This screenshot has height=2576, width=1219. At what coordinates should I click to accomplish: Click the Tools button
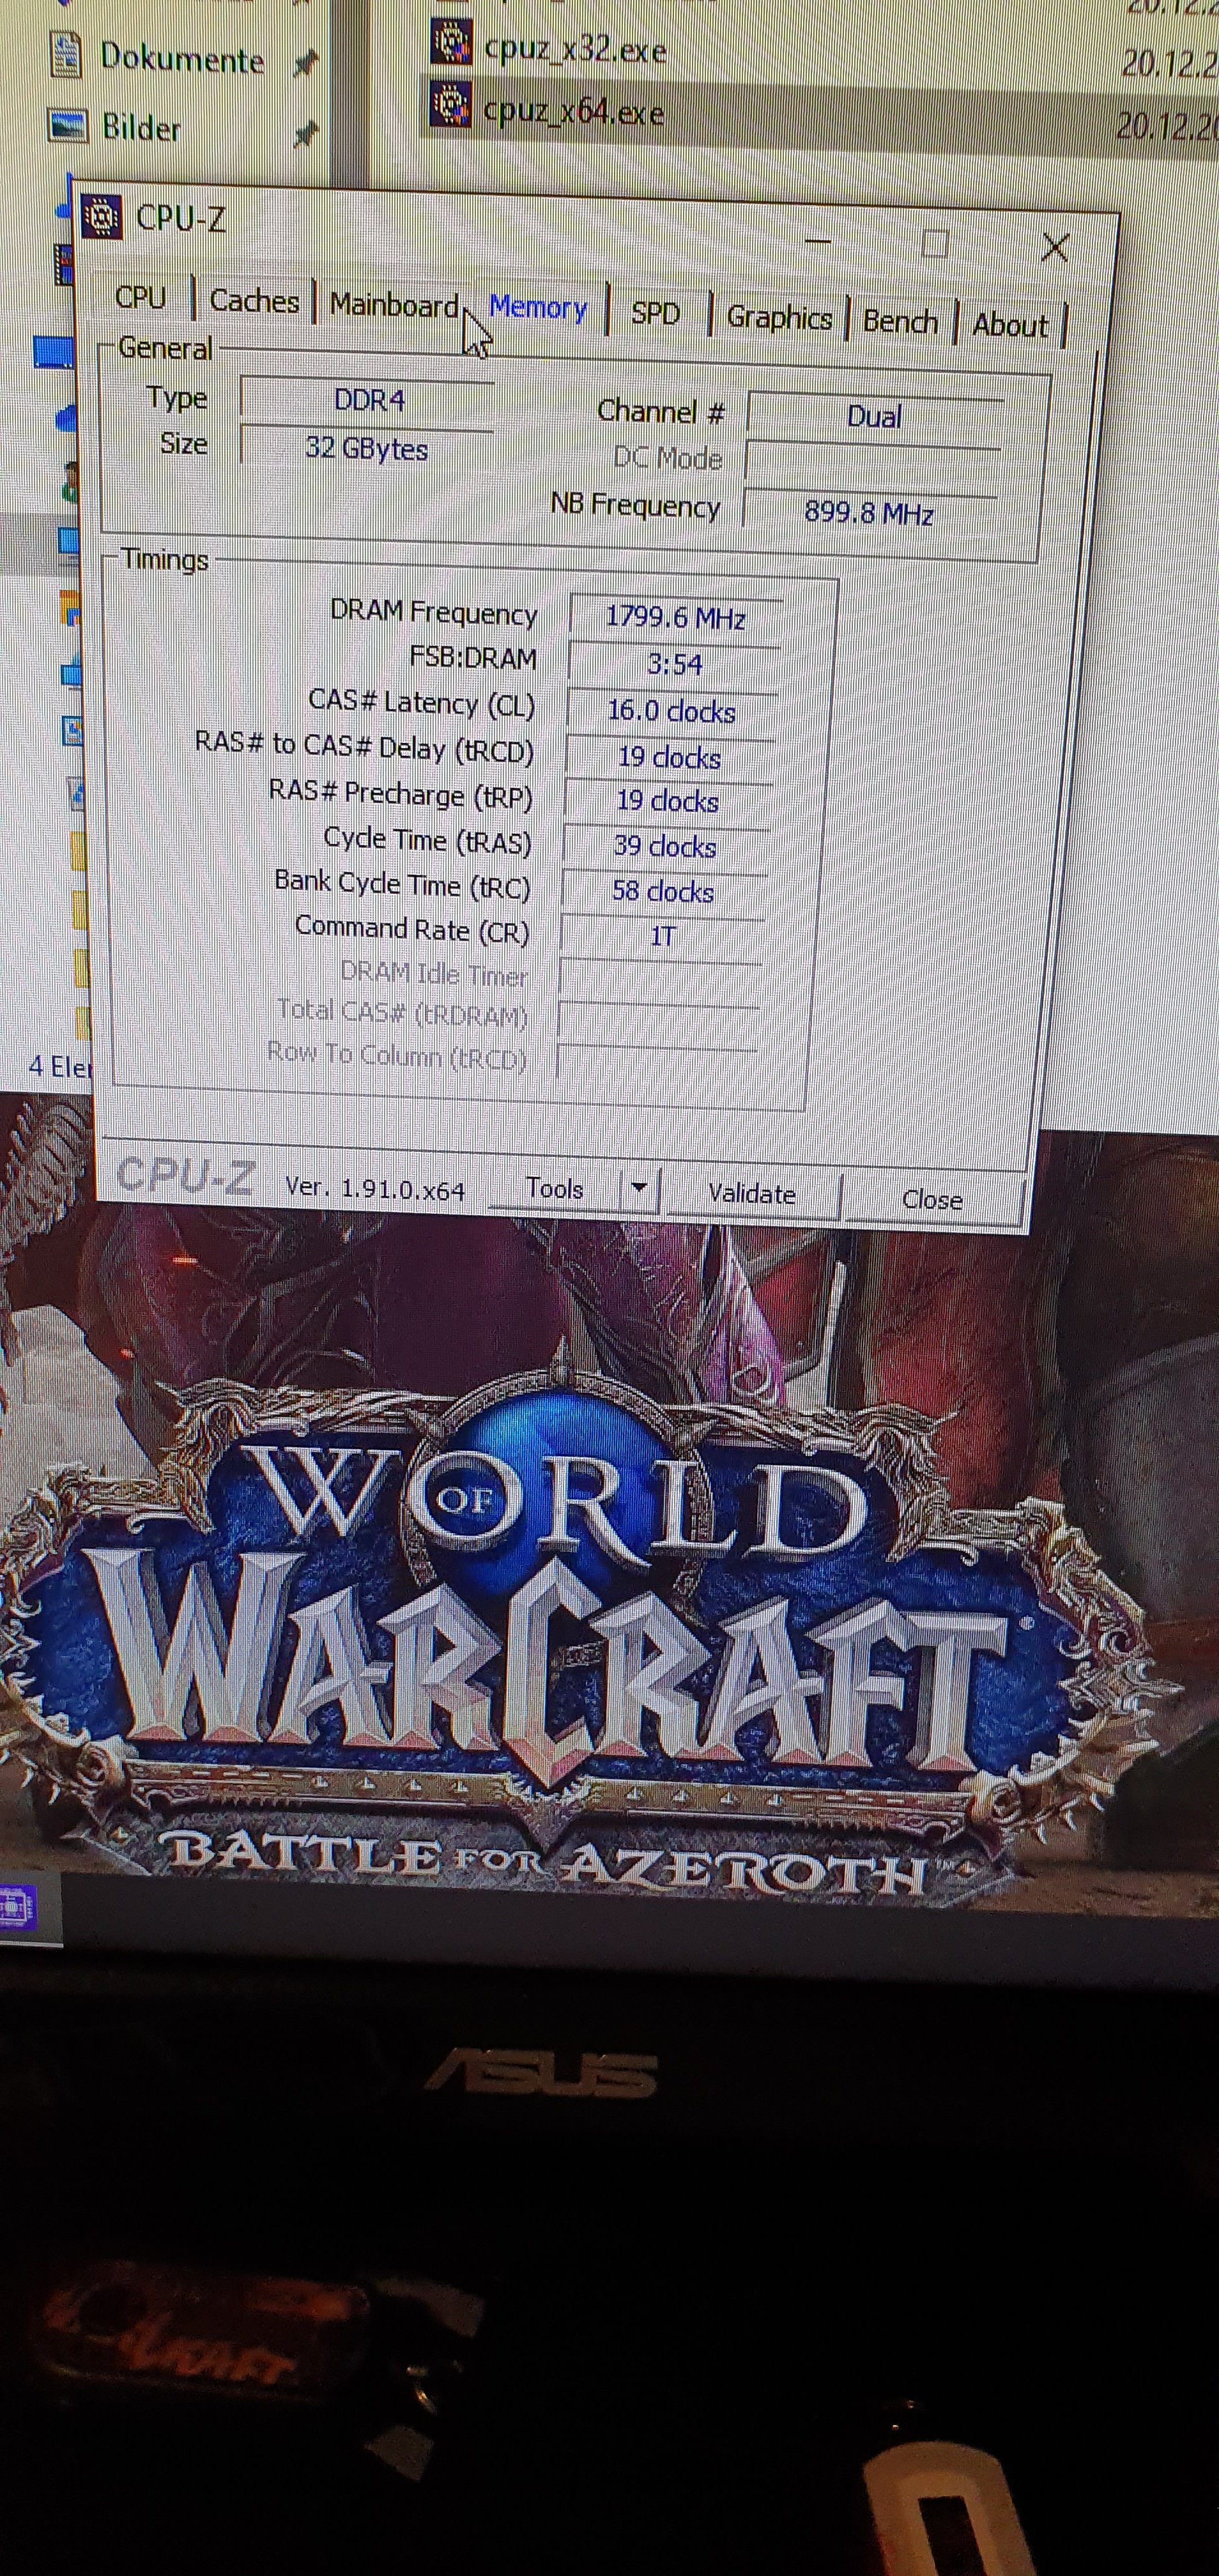coord(555,1188)
